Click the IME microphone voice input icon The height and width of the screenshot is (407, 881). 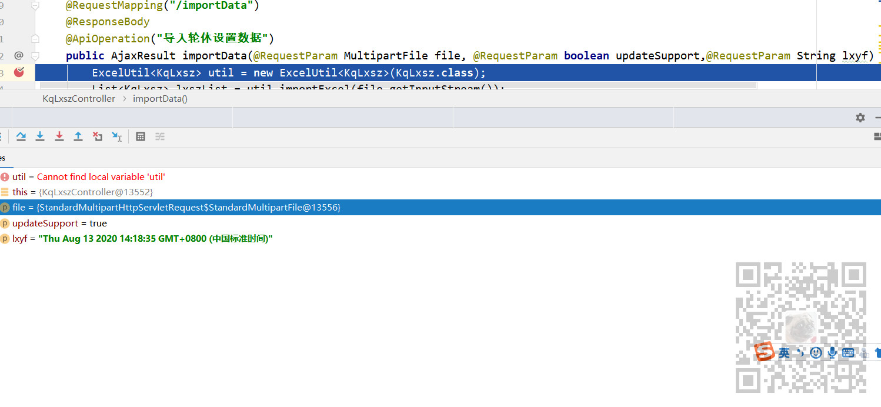(832, 353)
